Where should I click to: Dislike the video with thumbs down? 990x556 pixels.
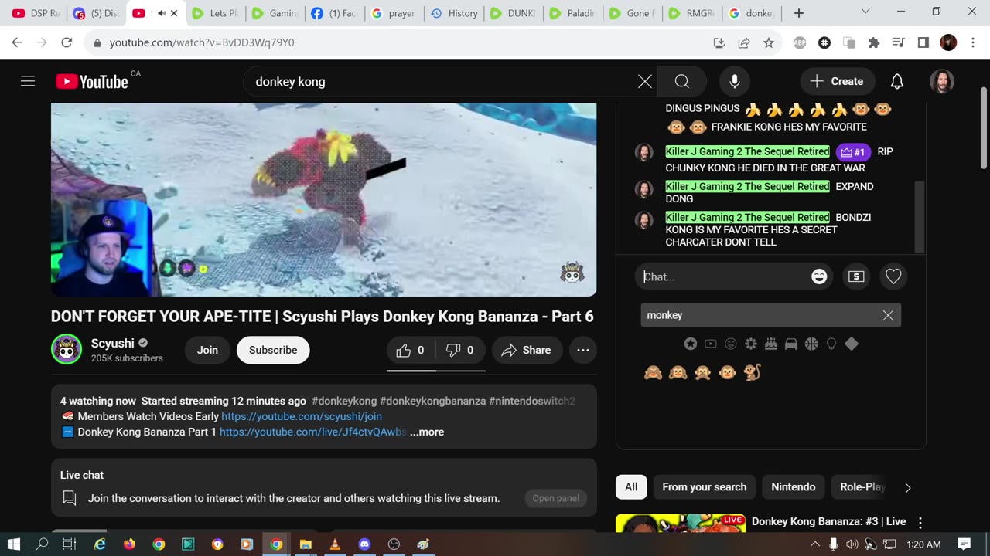[x=461, y=350]
